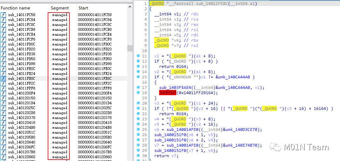Click the f icon for sub_14011FE8C
The width and height of the screenshot is (340, 161).
pos(4,79)
